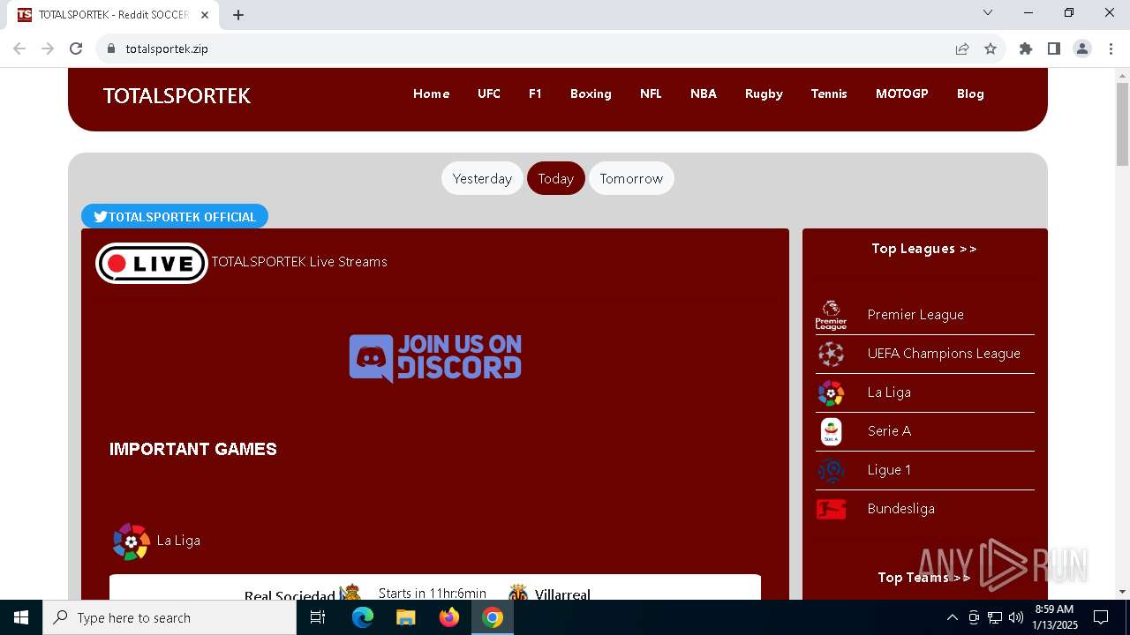Open the Serie A link

click(x=889, y=431)
